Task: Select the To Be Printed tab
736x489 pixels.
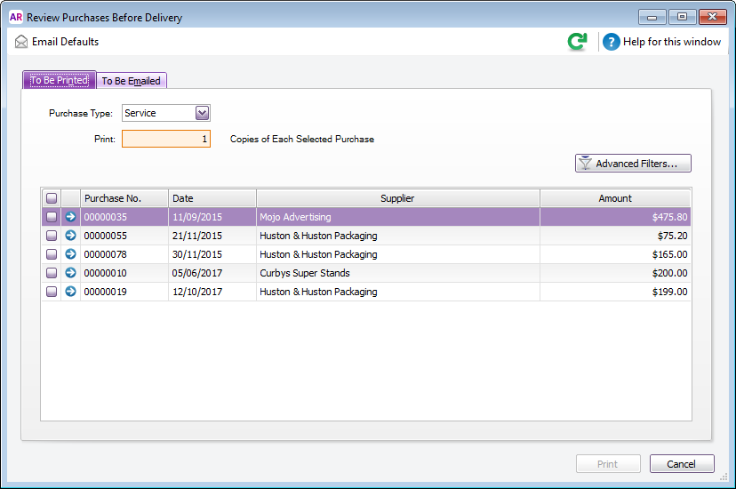Action: (59, 80)
